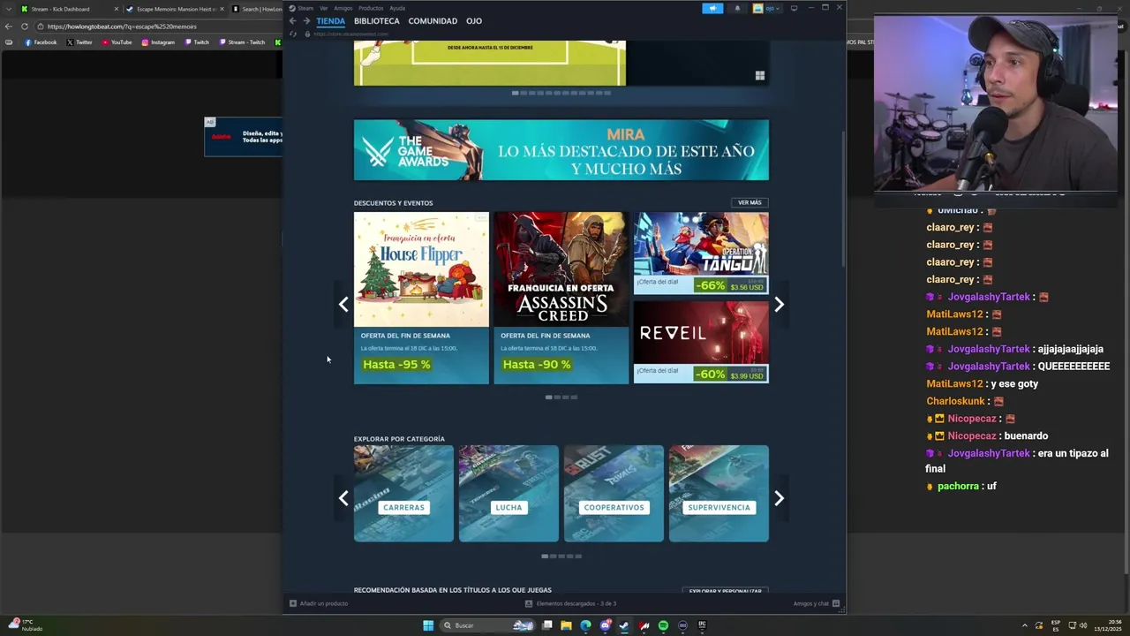Open the Instagram bookmark
The height and width of the screenshot is (636, 1130).
pos(158,42)
